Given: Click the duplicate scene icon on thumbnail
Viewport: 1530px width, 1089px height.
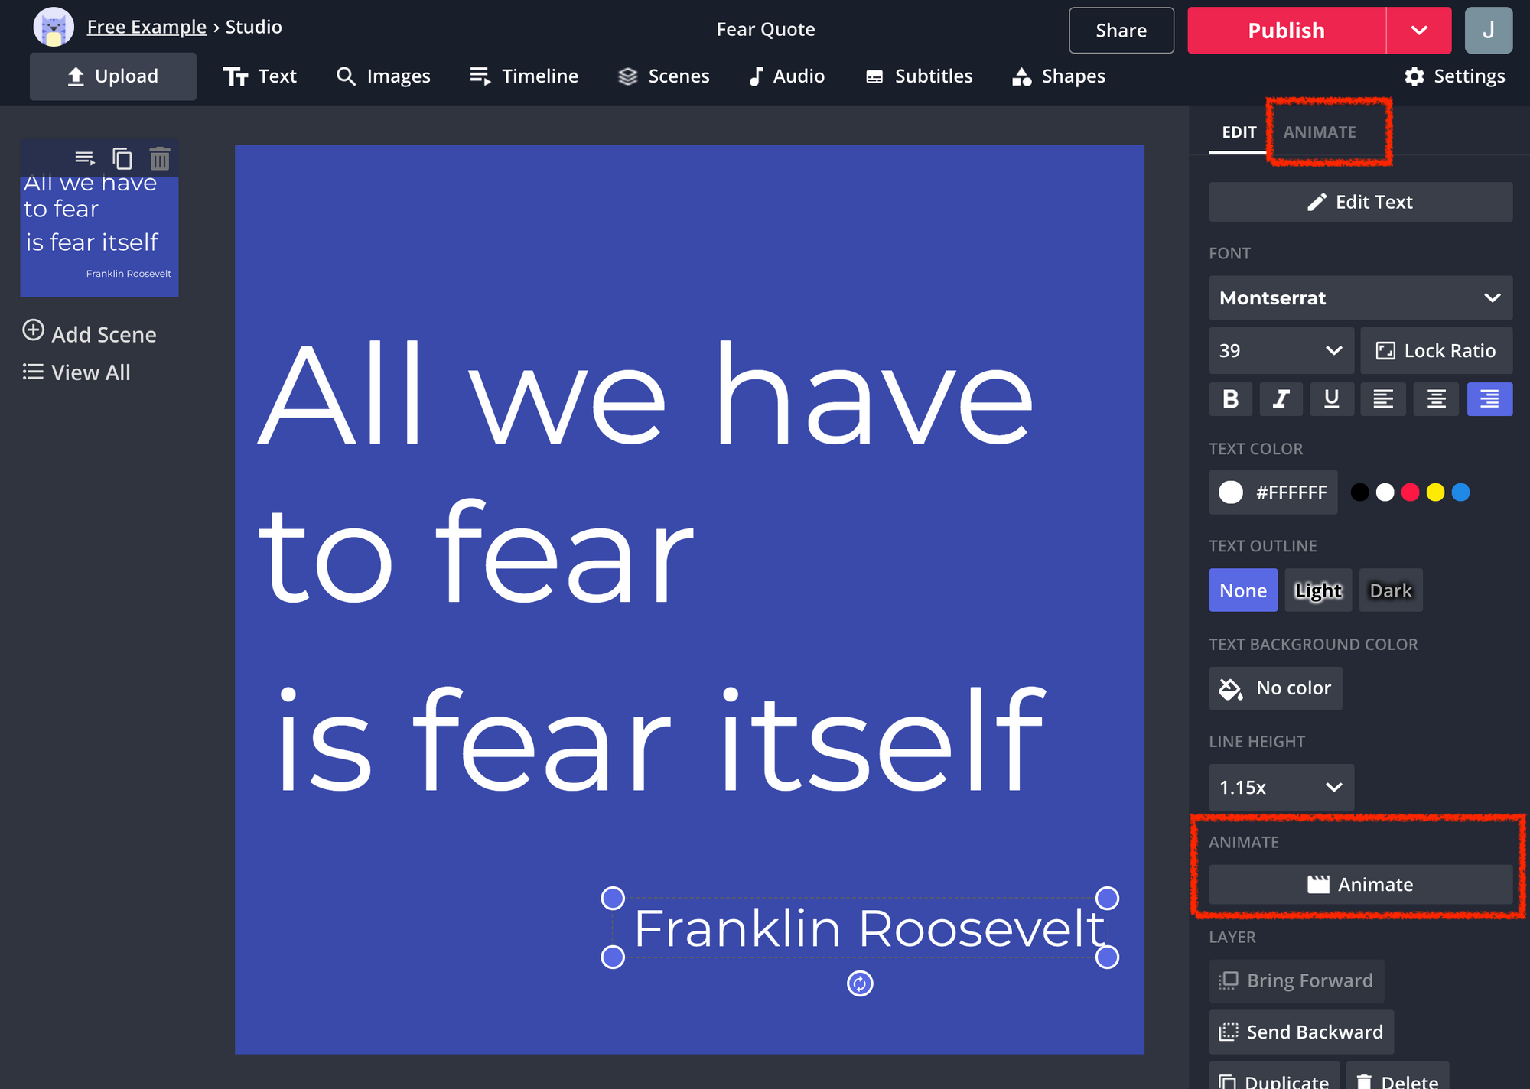Looking at the screenshot, I should (x=122, y=158).
